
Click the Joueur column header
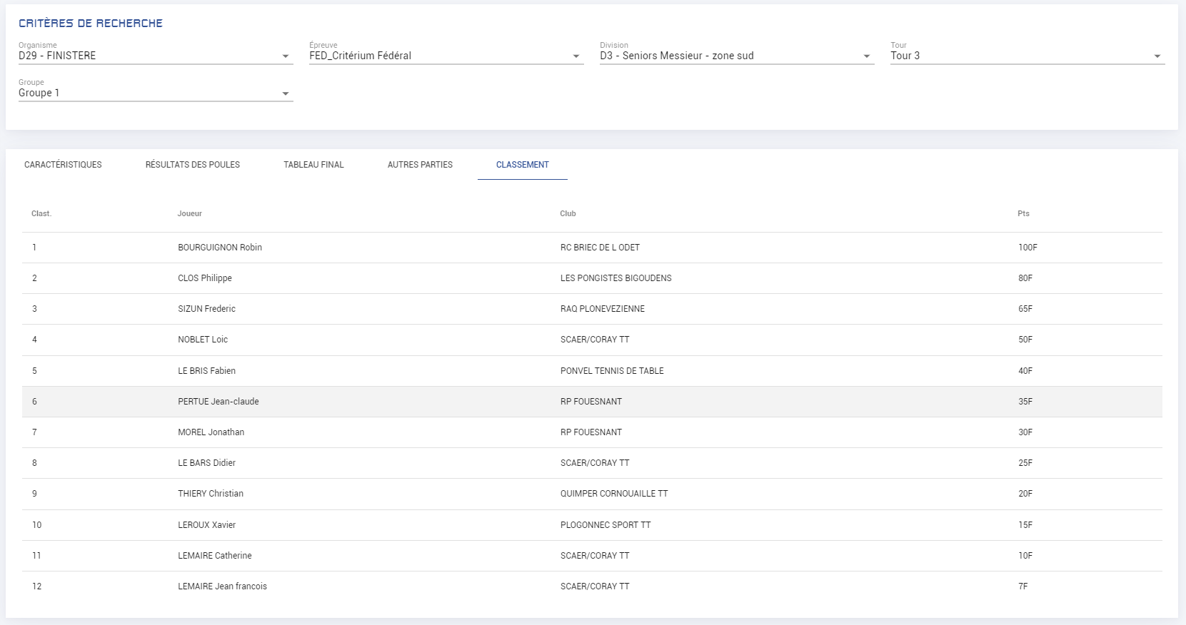click(190, 213)
